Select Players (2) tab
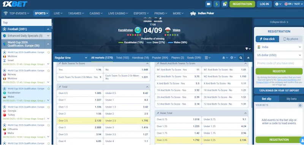 coord(177,58)
